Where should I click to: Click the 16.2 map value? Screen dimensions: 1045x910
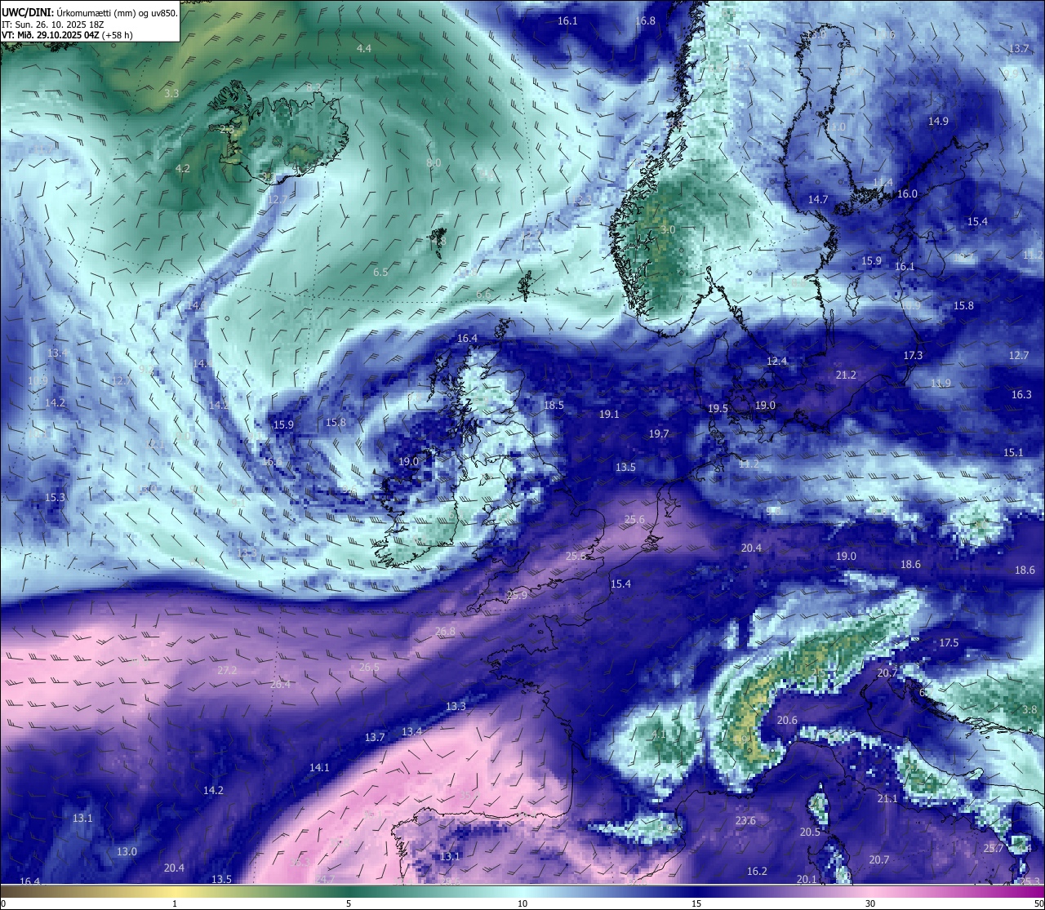tap(757, 872)
